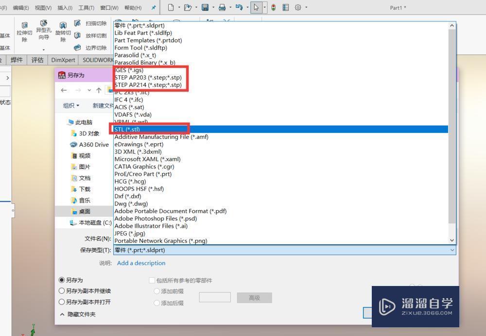The height and width of the screenshot is (336, 486).
Task: Open 视频 folder
Action: (81, 156)
